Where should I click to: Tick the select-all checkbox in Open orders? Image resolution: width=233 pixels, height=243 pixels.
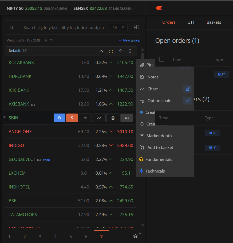(x=162, y=59)
